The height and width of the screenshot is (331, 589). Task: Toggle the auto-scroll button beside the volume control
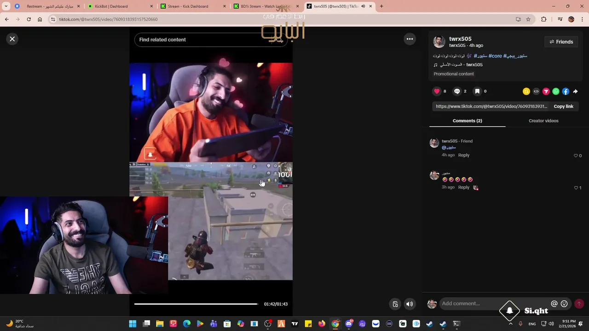(x=395, y=304)
